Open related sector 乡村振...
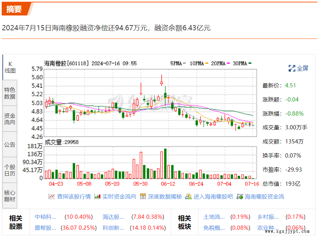 point(268,217)
